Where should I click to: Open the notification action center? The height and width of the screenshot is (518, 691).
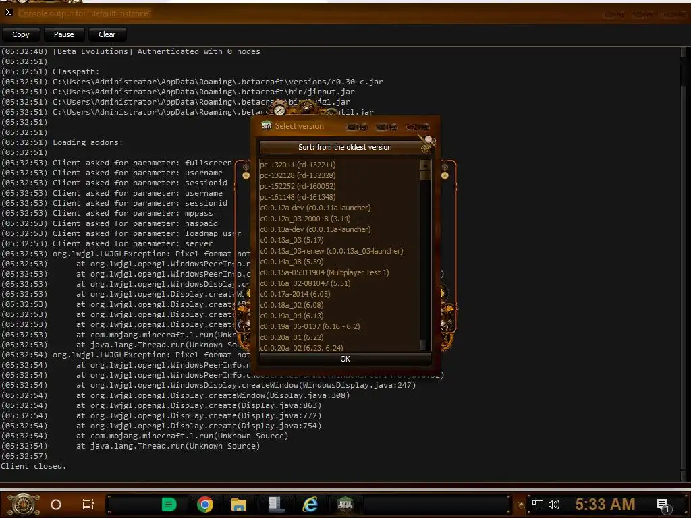[663, 506]
